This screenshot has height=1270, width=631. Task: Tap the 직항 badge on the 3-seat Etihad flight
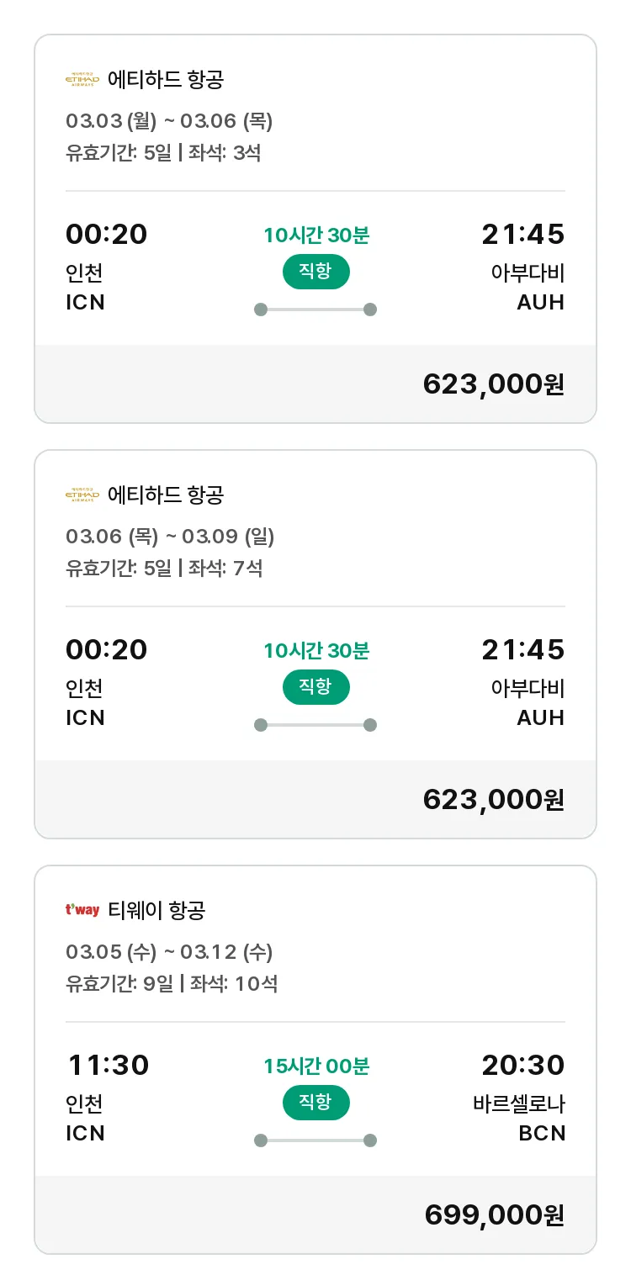[315, 272]
